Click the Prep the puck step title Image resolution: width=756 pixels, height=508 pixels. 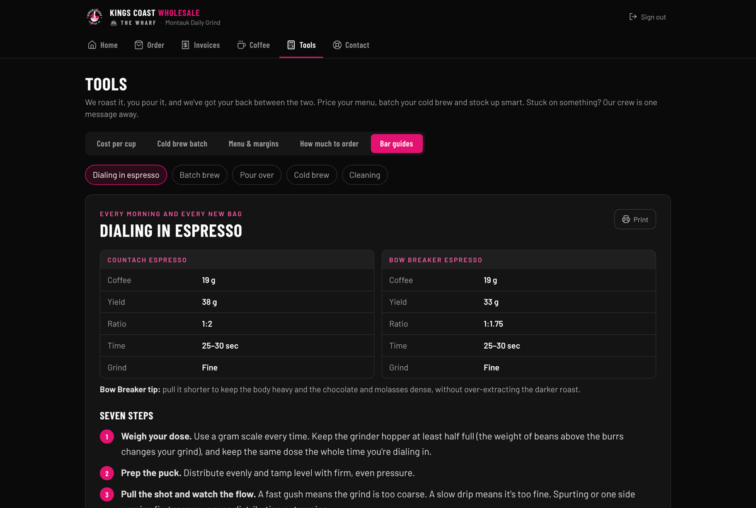pyautogui.click(x=151, y=473)
